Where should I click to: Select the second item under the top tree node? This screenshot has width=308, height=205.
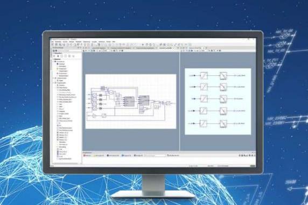click(62, 66)
